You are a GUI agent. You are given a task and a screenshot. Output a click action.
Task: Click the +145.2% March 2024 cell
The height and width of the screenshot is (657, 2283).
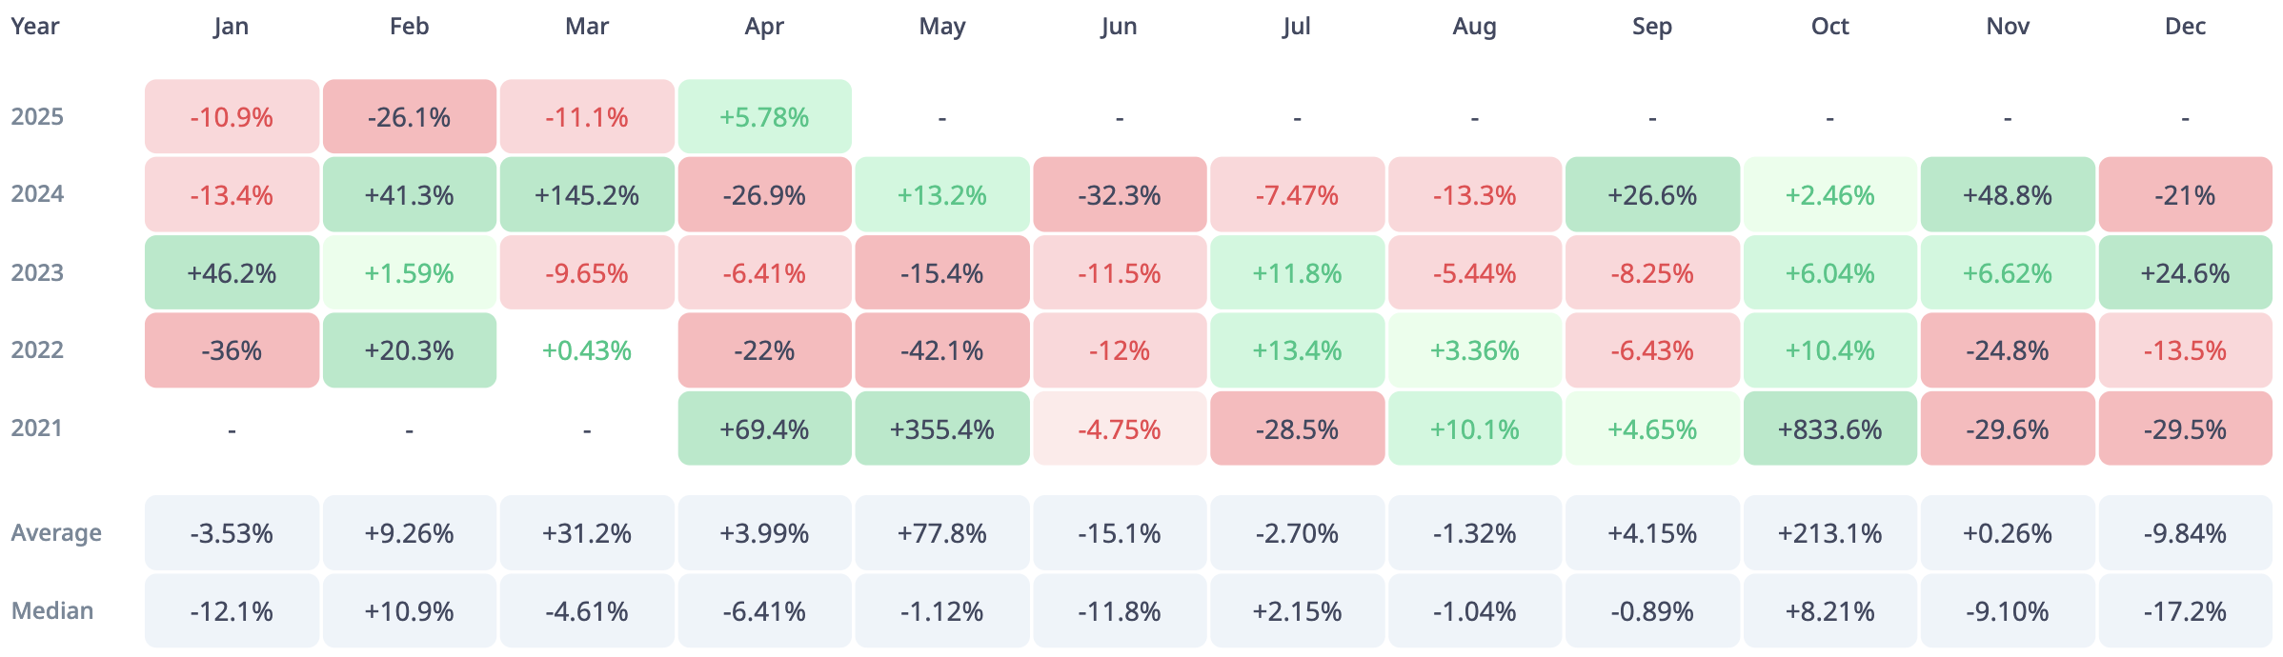pos(587,195)
